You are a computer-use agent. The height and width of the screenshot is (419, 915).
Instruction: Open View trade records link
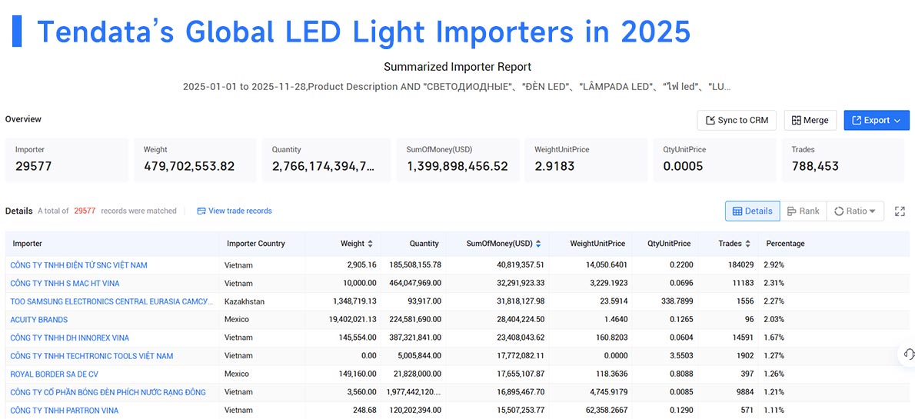coord(235,211)
